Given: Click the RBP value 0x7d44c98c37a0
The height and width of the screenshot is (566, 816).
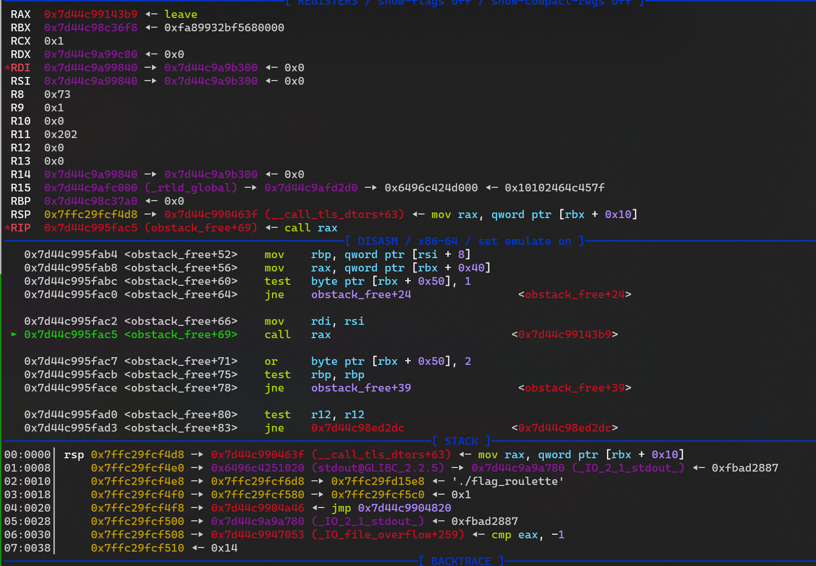Looking at the screenshot, I should (91, 201).
